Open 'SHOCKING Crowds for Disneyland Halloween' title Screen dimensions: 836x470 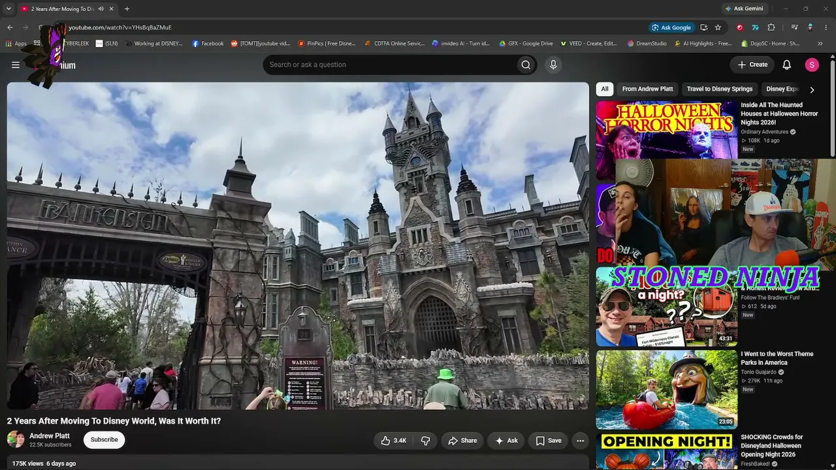(x=772, y=446)
